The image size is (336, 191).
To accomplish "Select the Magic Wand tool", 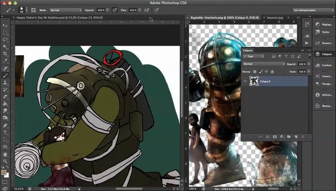I will pyautogui.click(x=5, y=47).
